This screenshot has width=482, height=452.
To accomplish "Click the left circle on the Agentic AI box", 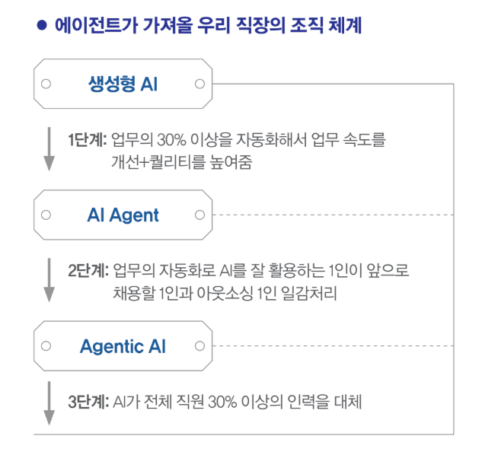I will (46, 346).
